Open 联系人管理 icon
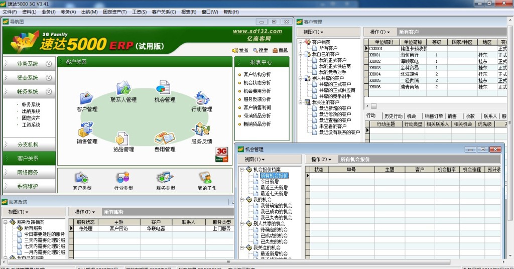Image resolution: width=514 pixels, height=269 pixels. coord(123,88)
